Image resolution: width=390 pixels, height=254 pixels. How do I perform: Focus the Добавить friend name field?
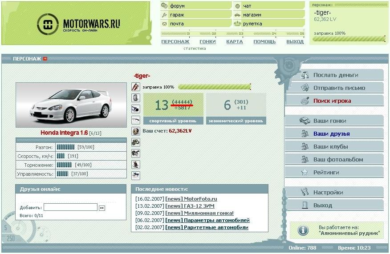click(x=71, y=207)
